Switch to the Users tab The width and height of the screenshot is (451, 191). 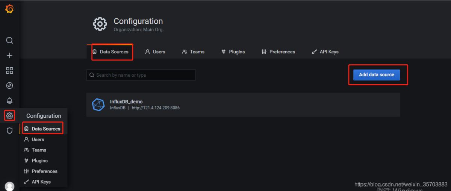tap(155, 52)
